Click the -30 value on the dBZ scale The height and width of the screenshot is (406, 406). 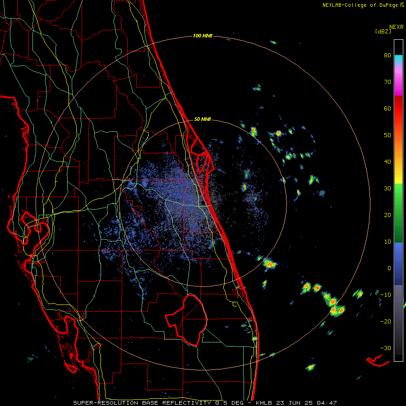pyautogui.click(x=386, y=348)
